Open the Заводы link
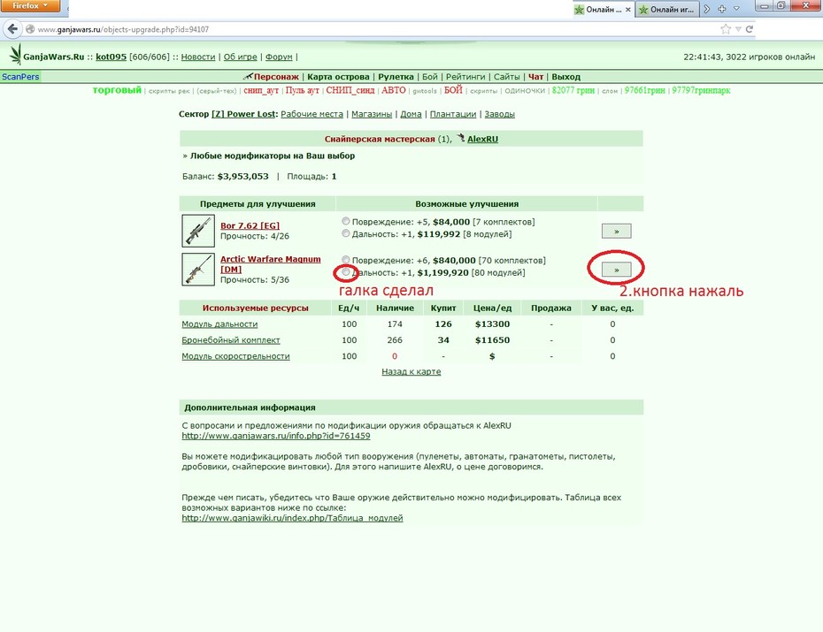Screen dimensions: 823x632 499,114
